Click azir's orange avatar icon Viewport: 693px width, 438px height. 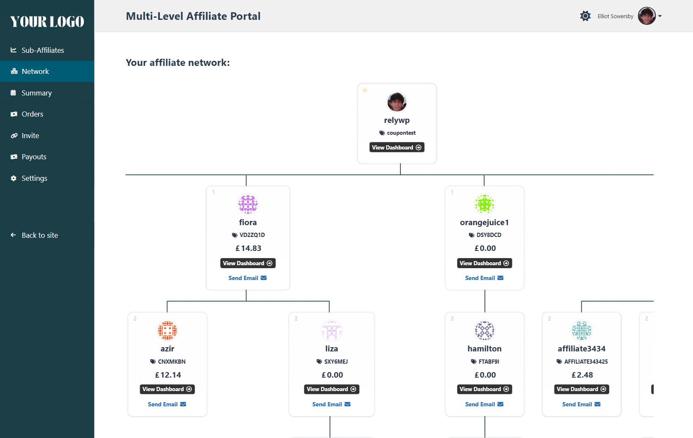[167, 330]
